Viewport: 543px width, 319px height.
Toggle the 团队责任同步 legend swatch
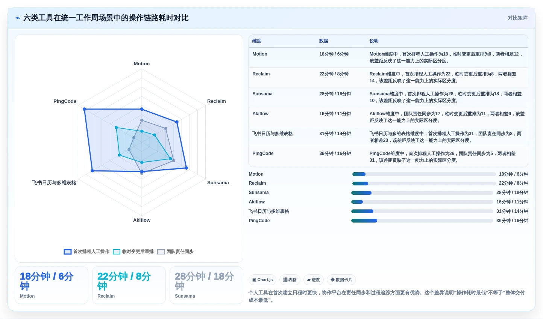click(161, 252)
